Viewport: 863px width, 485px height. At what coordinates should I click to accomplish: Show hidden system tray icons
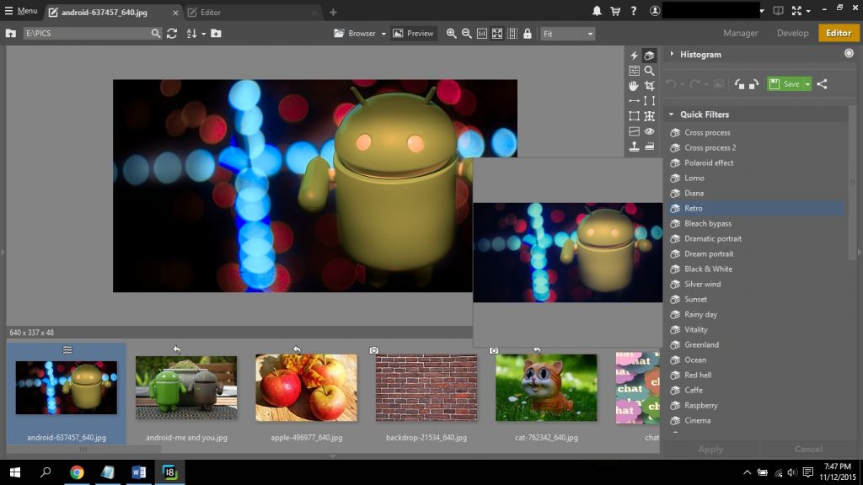click(x=747, y=472)
